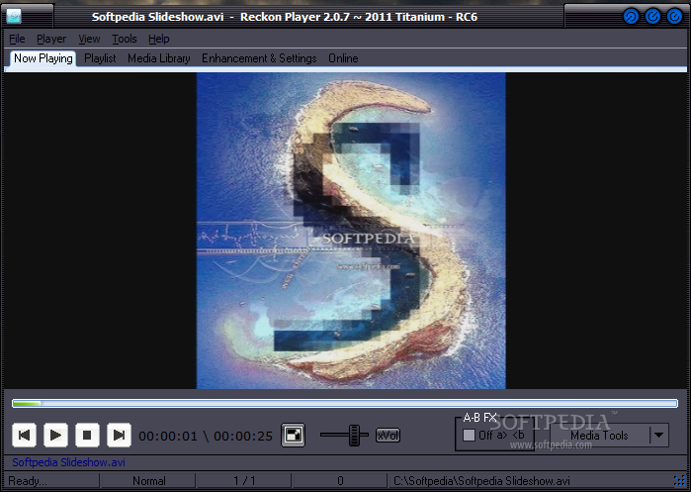The image size is (691, 492).
Task: Click the second blue title bar button
Action: (x=652, y=17)
